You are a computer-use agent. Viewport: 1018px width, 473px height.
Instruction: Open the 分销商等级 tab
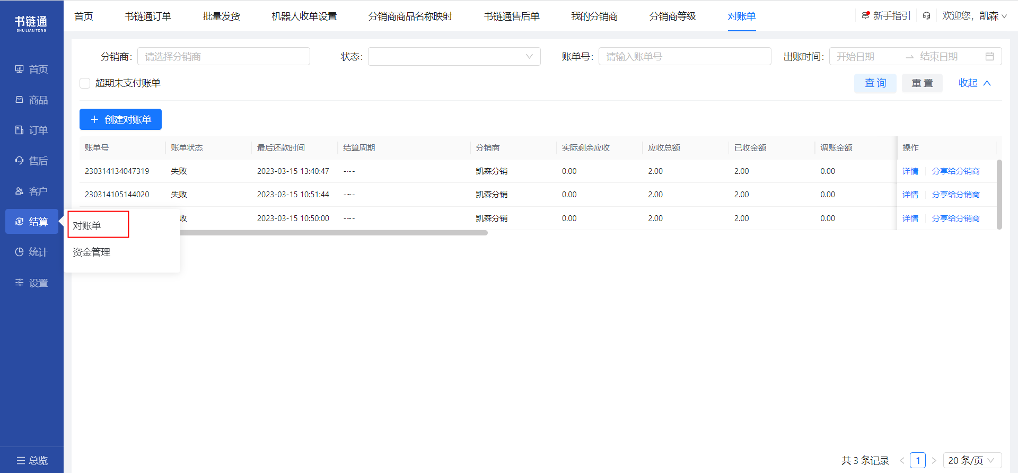[x=673, y=16]
